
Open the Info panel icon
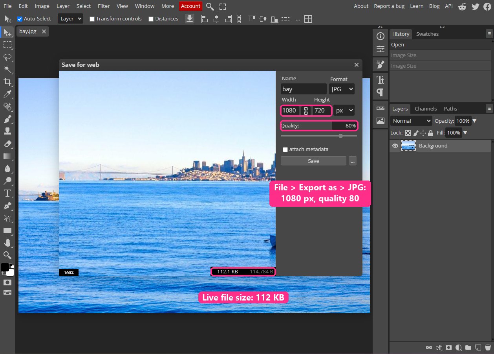tap(380, 37)
